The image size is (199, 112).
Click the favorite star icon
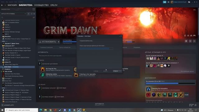tap(194, 41)
